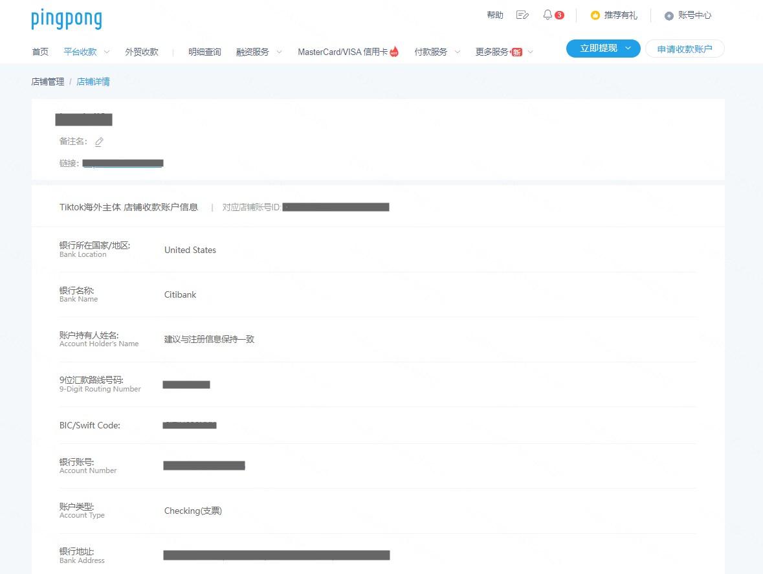Click the 账号中心 avatar icon

pos(669,16)
